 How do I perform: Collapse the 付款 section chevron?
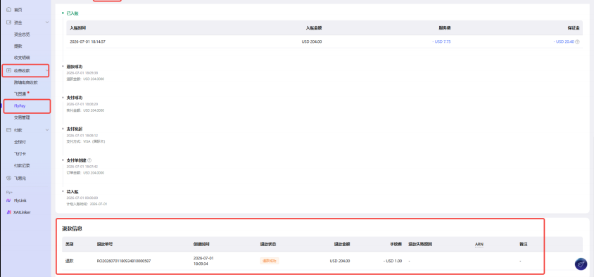tap(47, 130)
